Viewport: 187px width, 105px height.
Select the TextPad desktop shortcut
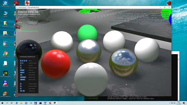point(5,44)
